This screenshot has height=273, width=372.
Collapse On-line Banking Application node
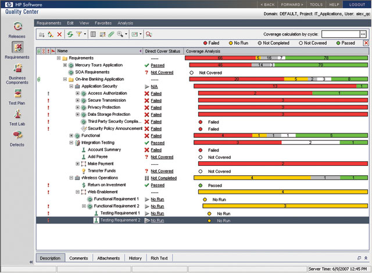click(x=65, y=79)
